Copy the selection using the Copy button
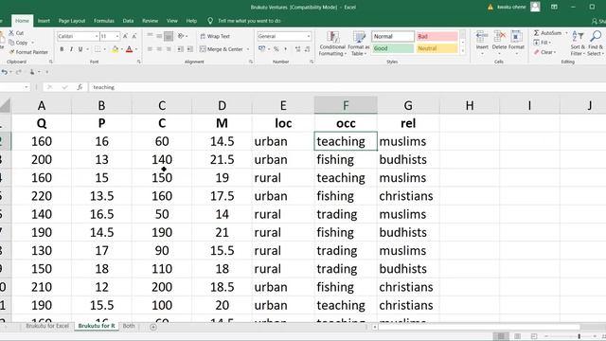606x341 pixels. tap(18, 43)
